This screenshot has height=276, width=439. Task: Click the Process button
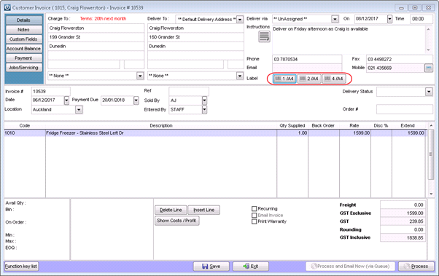click(x=416, y=267)
